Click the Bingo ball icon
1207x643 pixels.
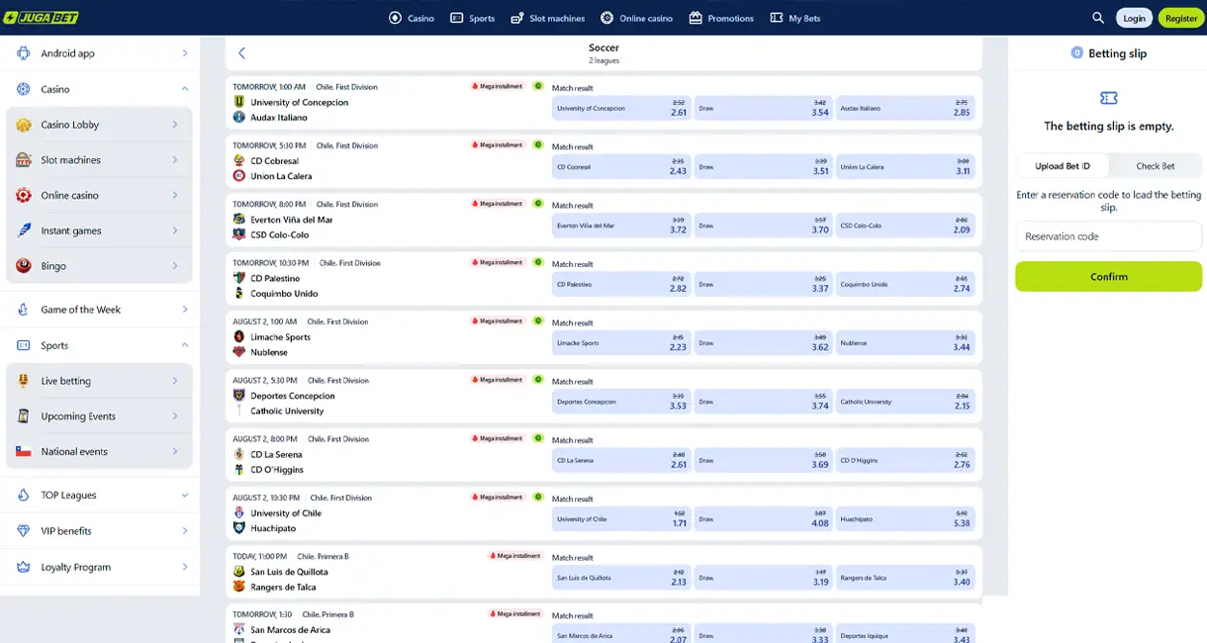click(x=24, y=266)
